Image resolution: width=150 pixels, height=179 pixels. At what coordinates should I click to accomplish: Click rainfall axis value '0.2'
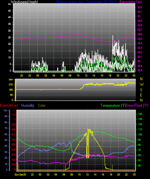tap(14, 160)
